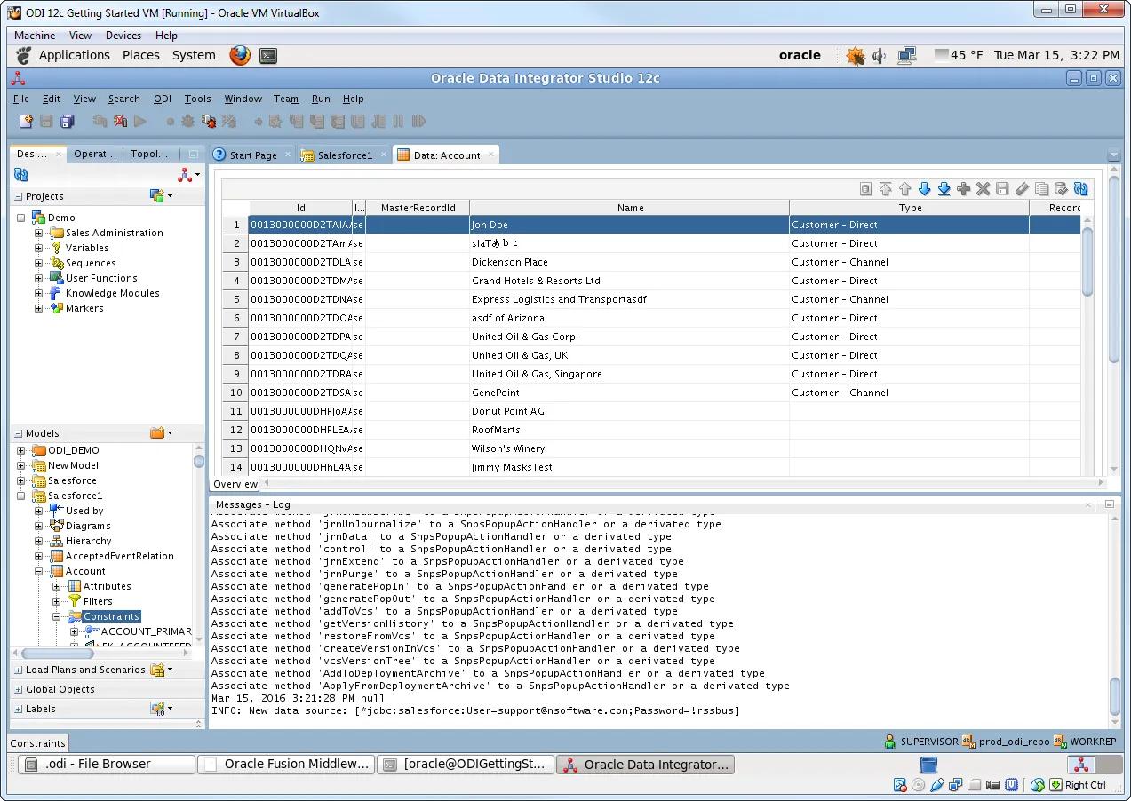Image resolution: width=1131 pixels, height=801 pixels.
Task: Open the terminal launcher in the top panel
Action: pos(267,56)
